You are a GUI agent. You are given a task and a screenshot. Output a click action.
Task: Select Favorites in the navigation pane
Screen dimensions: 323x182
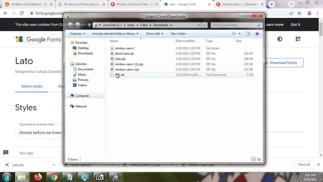[81, 43]
